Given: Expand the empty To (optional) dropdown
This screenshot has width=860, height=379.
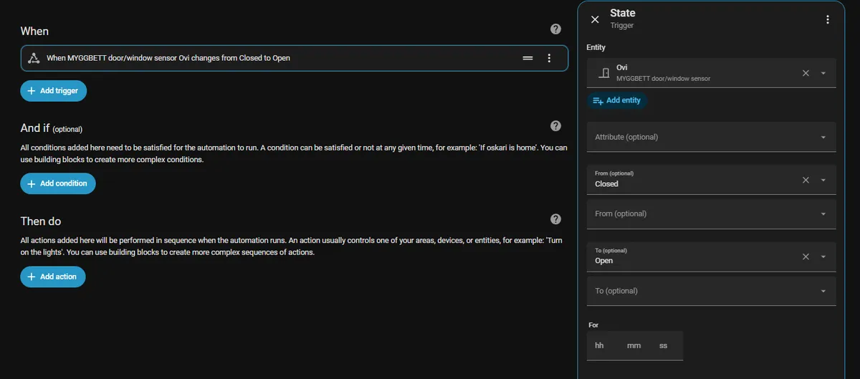Looking at the screenshot, I should (x=823, y=292).
